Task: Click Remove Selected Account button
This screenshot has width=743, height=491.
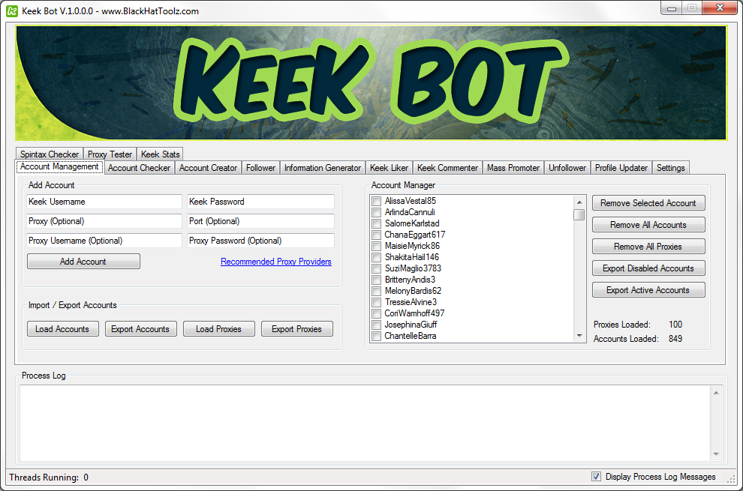Action: 648,203
